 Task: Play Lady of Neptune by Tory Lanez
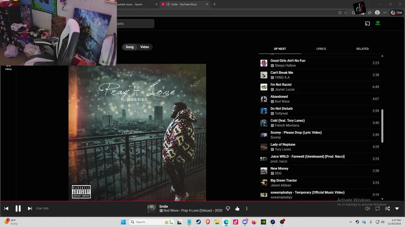pos(320,147)
